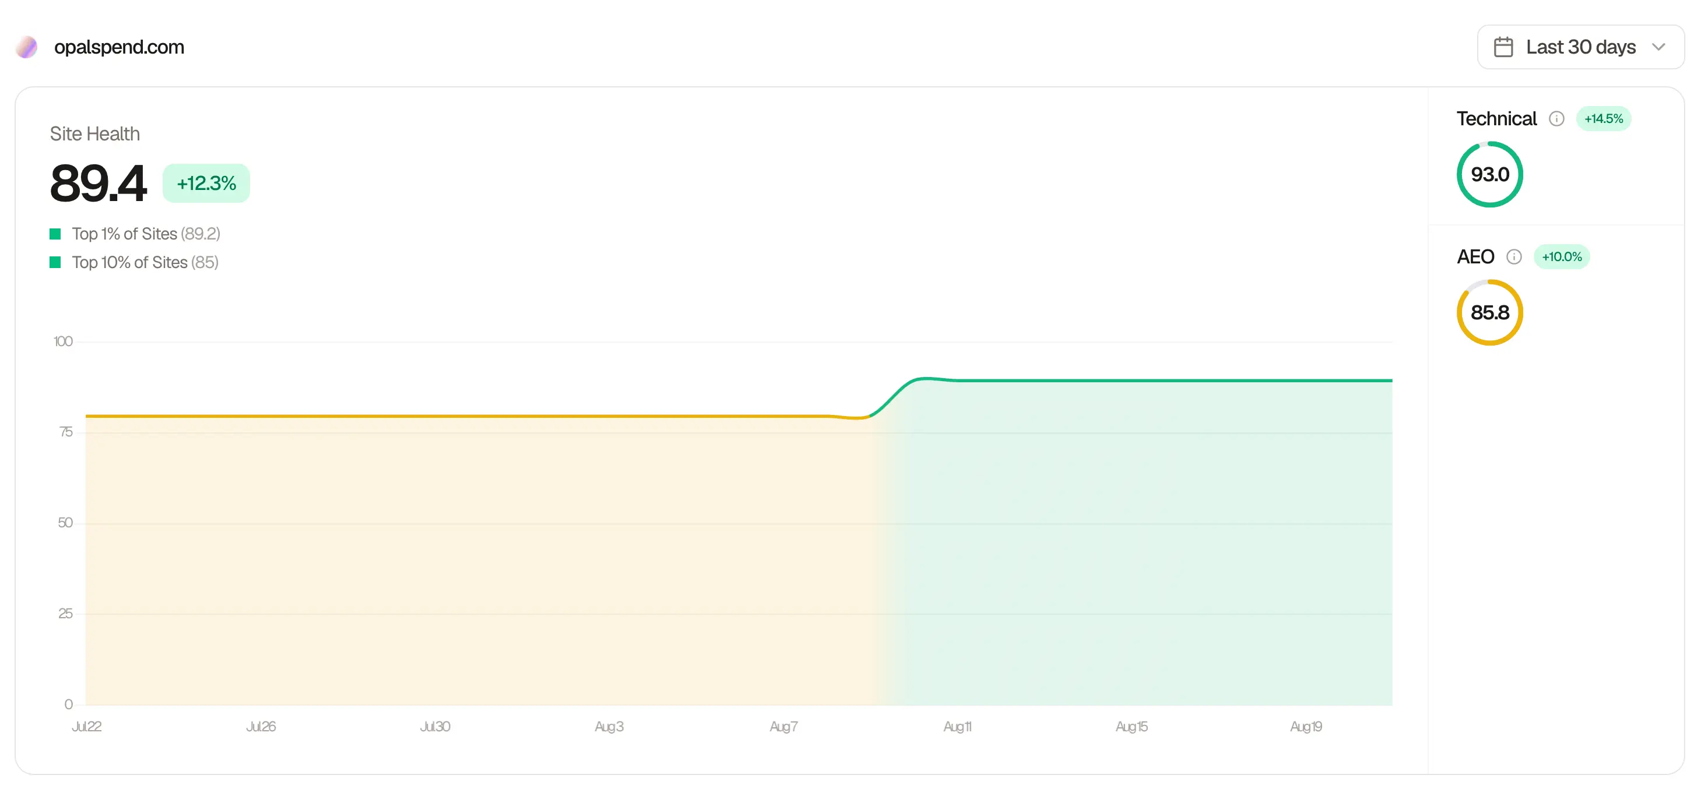The width and height of the screenshot is (1708, 796).
Task: Open the opalspend.com domain name
Action: click(120, 47)
